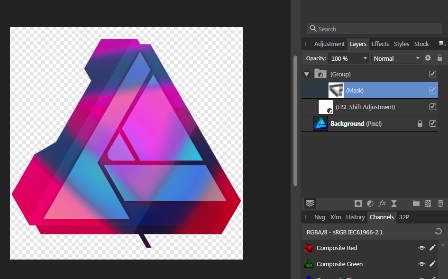
Task: Reset channels with the circular arrow icon
Action: tap(439, 232)
